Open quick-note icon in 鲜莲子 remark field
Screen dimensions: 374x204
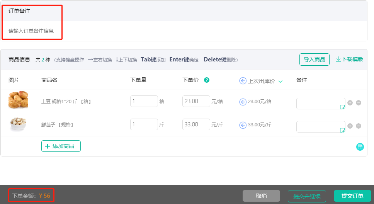tap(342, 130)
